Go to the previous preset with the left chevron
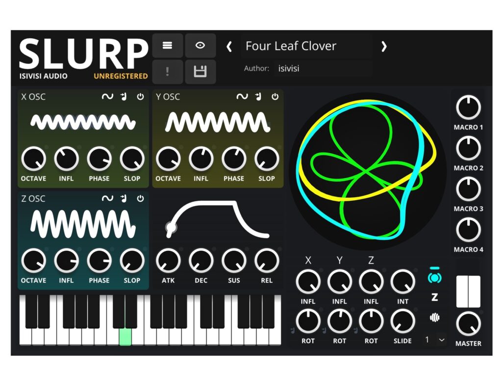The height and width of the screenshot is (373, 502). pyautogui.click(x=229, y=46)
